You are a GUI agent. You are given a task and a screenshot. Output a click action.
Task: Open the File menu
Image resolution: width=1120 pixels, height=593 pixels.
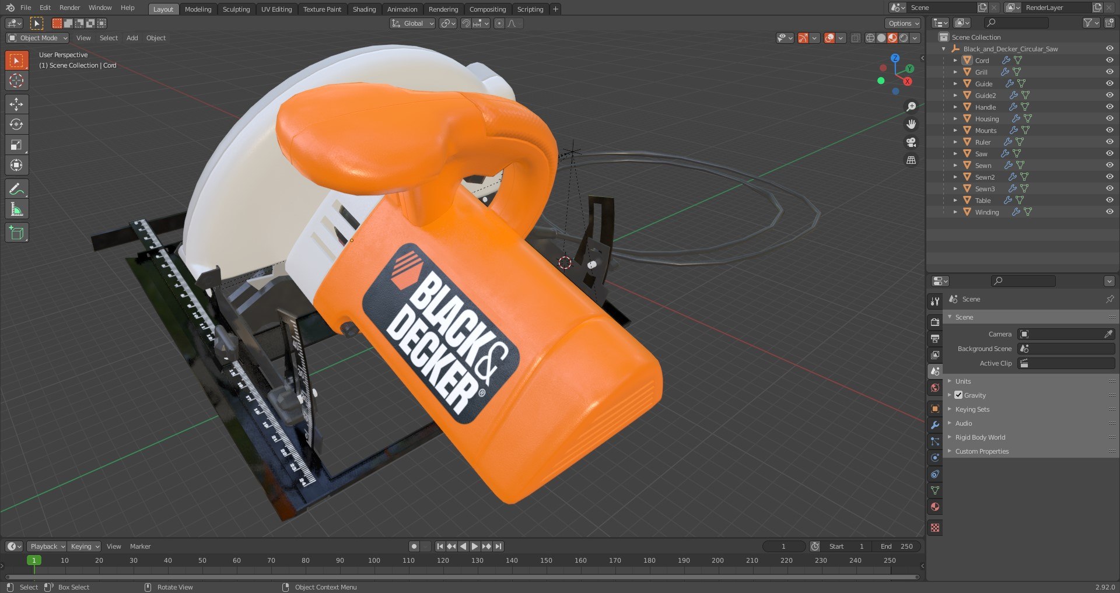coord(26,8)
